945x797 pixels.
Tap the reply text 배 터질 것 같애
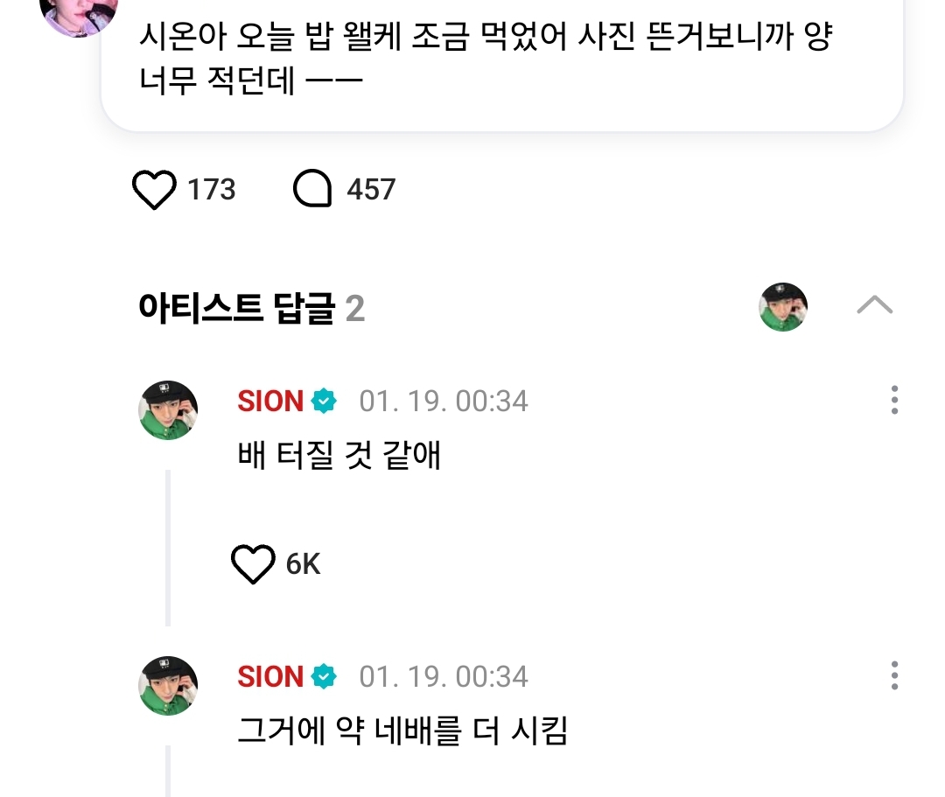pyautogui.click(x=339, y=456)
